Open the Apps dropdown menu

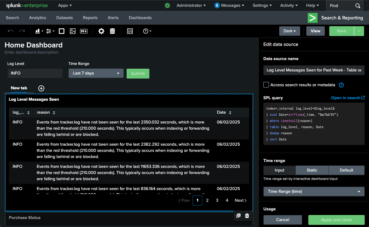65,6
